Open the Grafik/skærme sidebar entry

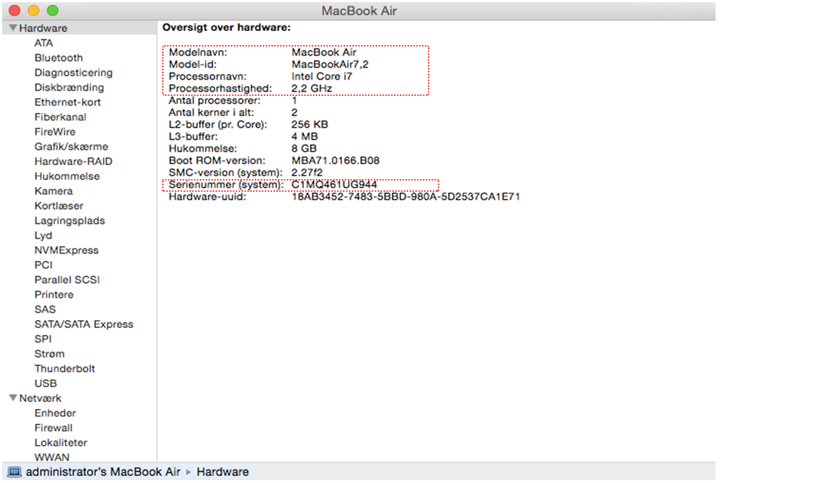pyautogui.click(x=71, y=147)
